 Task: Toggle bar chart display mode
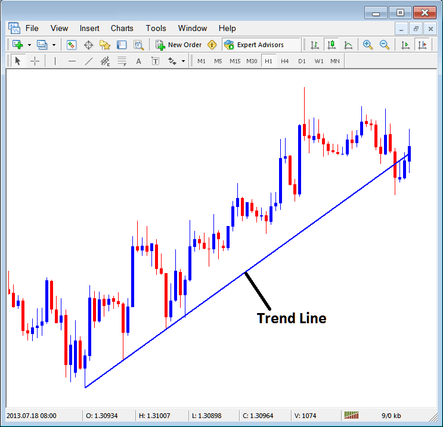coord(314,45)
